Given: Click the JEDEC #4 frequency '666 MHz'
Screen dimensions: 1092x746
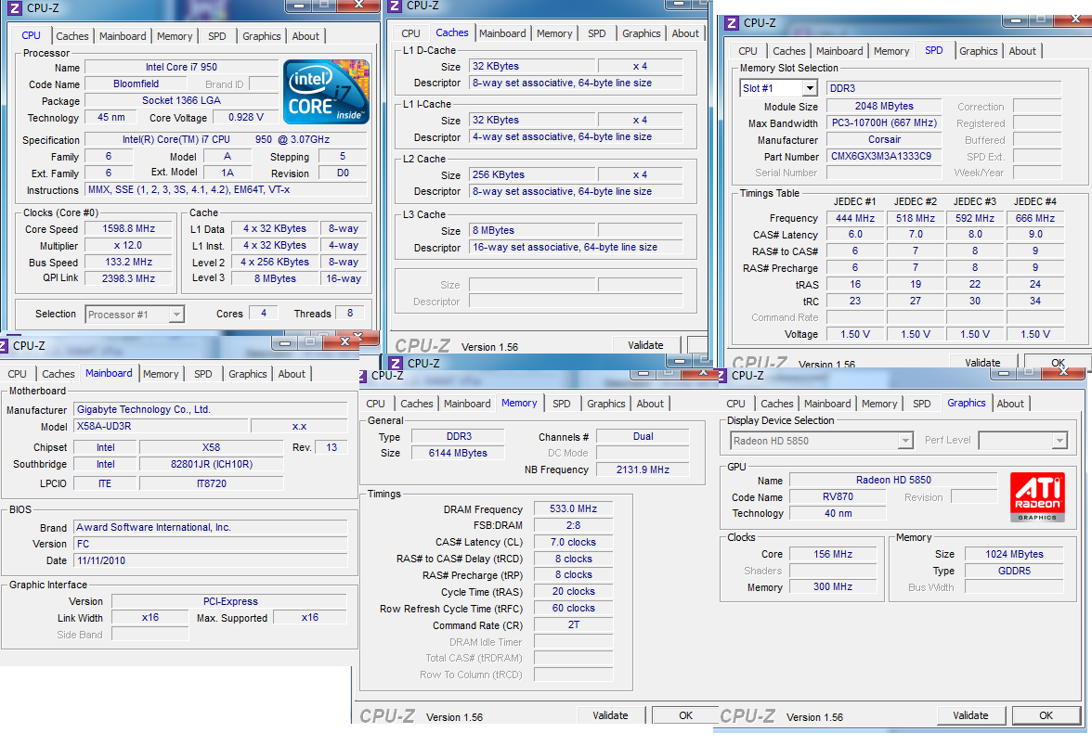Looking at the screenshot, I should [1034, 219].
